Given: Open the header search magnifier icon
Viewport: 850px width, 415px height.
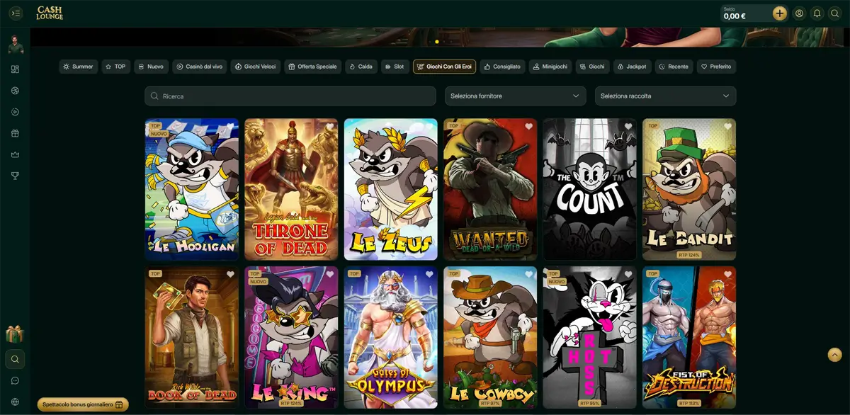Looking at the screenshot, I should click(835, 13).
